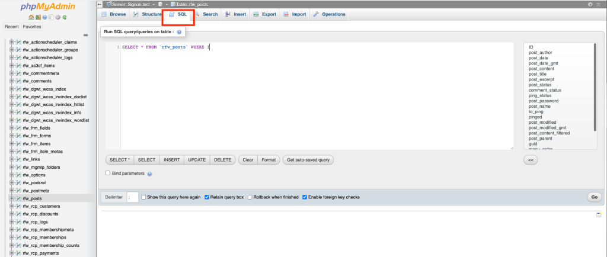Click help icon next to Bind parameters
607x257 pixels.
(149, 174)
